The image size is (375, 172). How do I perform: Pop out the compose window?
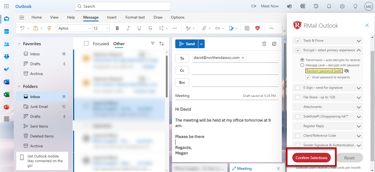coord(274,44)
